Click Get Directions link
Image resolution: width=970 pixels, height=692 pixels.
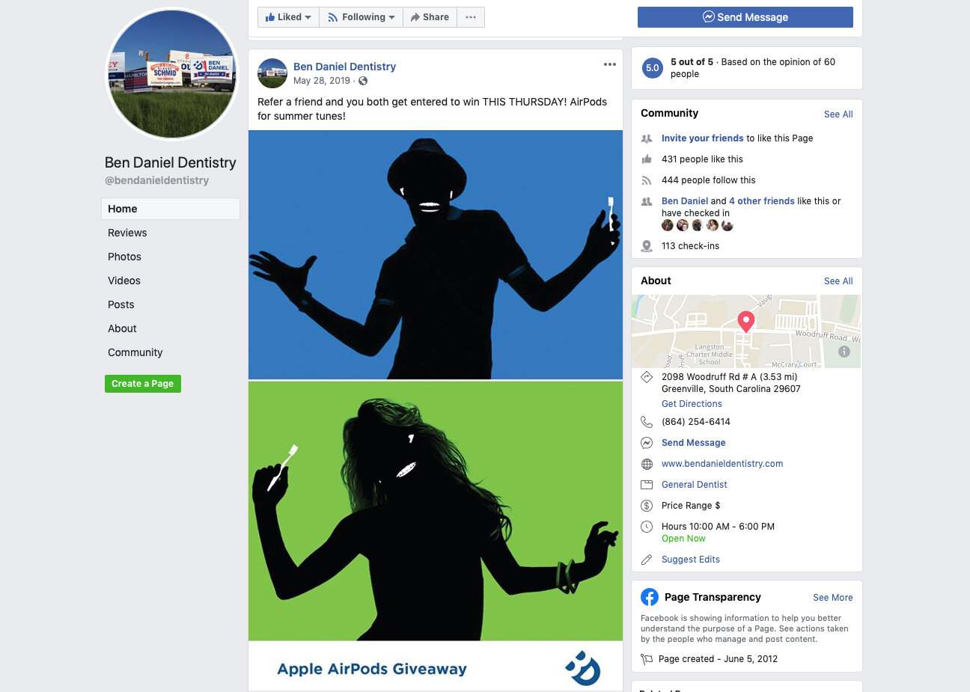coord(692,404)
